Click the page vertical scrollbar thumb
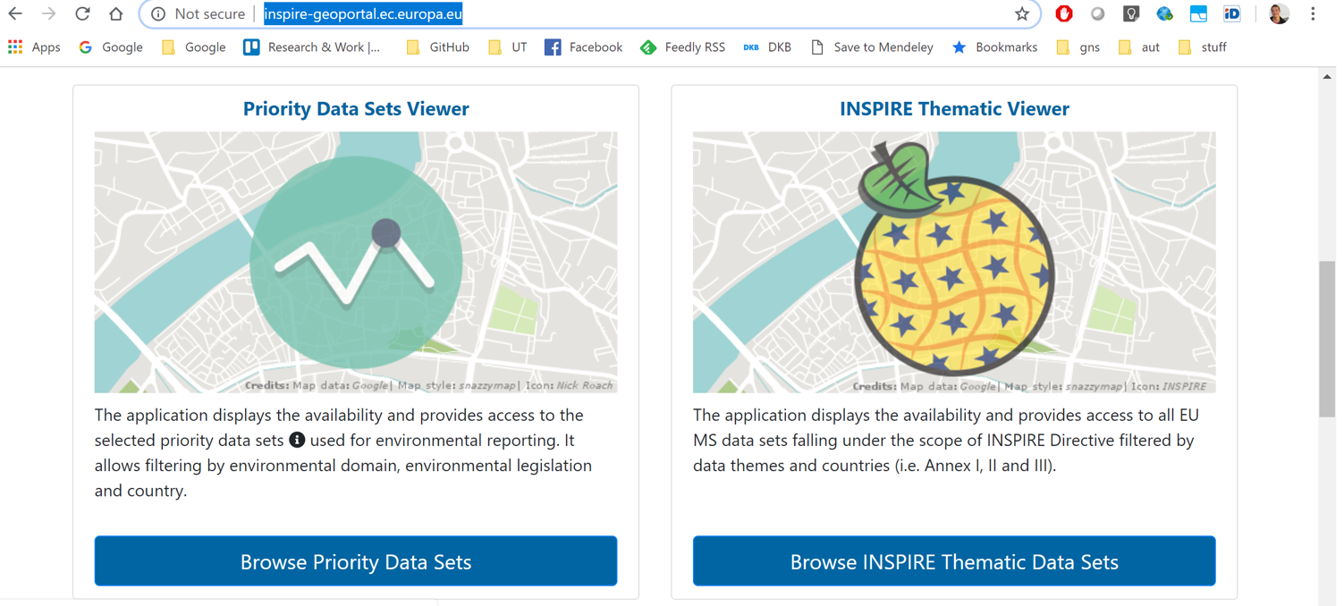This screenshot has width=1344, height=606. (x=1327, y=340)
